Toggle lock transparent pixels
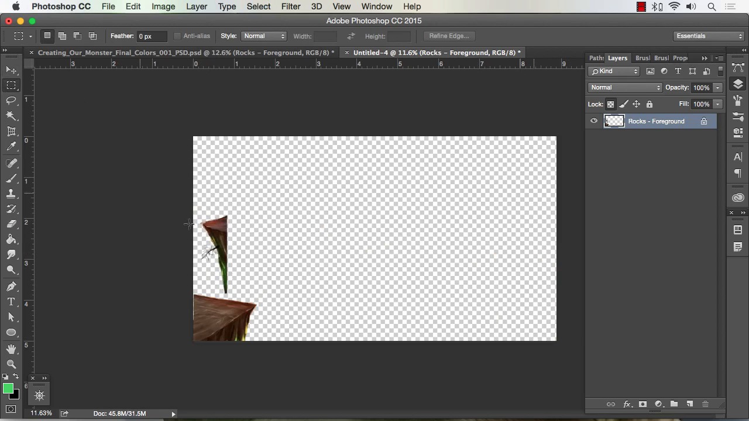This screenshot has width=749, height=421. coord(610,104)
